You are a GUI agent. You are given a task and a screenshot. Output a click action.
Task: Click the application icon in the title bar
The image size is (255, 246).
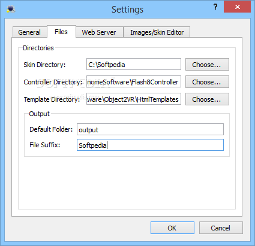(11, 9)
